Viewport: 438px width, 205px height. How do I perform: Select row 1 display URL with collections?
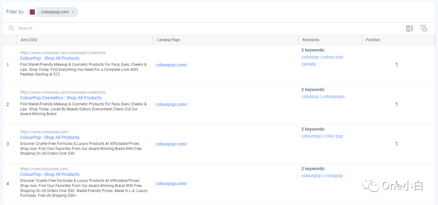click(x=63, y=53)
